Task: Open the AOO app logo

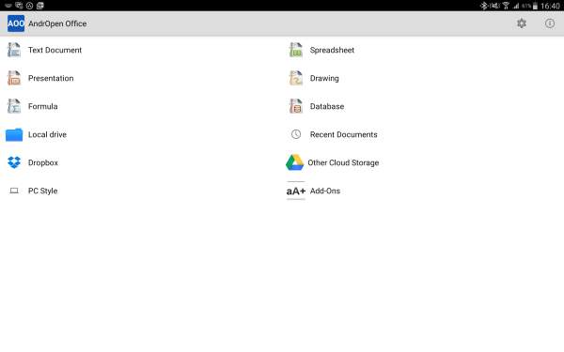Action: click(16, 23)
